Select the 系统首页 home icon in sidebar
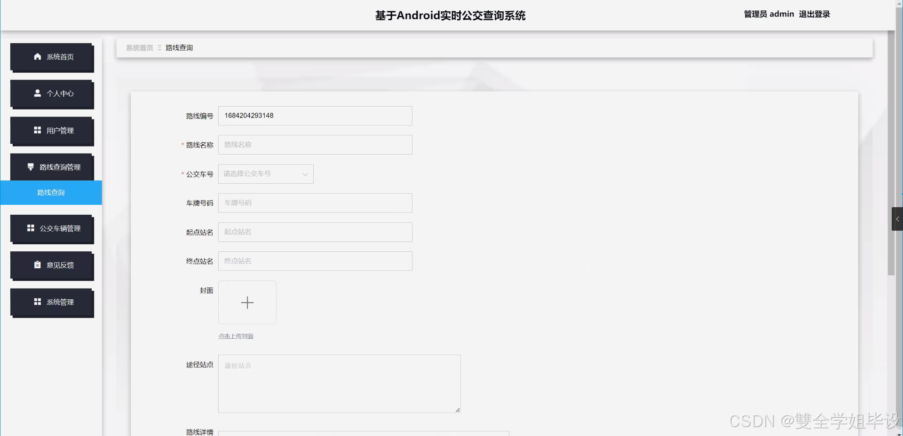 [x=38, y=56]
